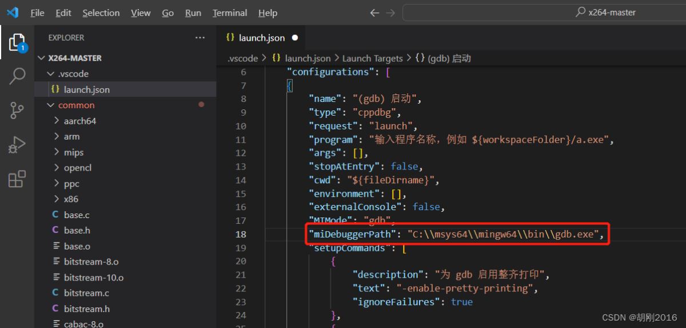Screen dimensions: 686x328
Task: Click the "${fileDirname}" cwd value
Action: point(391,180)
